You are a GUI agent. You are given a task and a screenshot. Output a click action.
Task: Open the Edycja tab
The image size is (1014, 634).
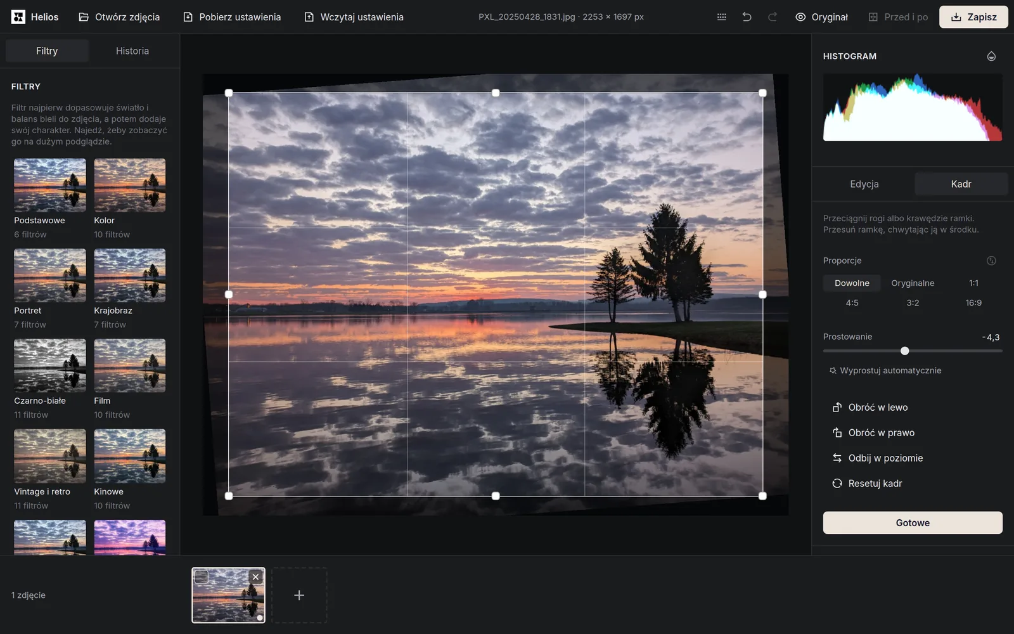coord(864,184)
